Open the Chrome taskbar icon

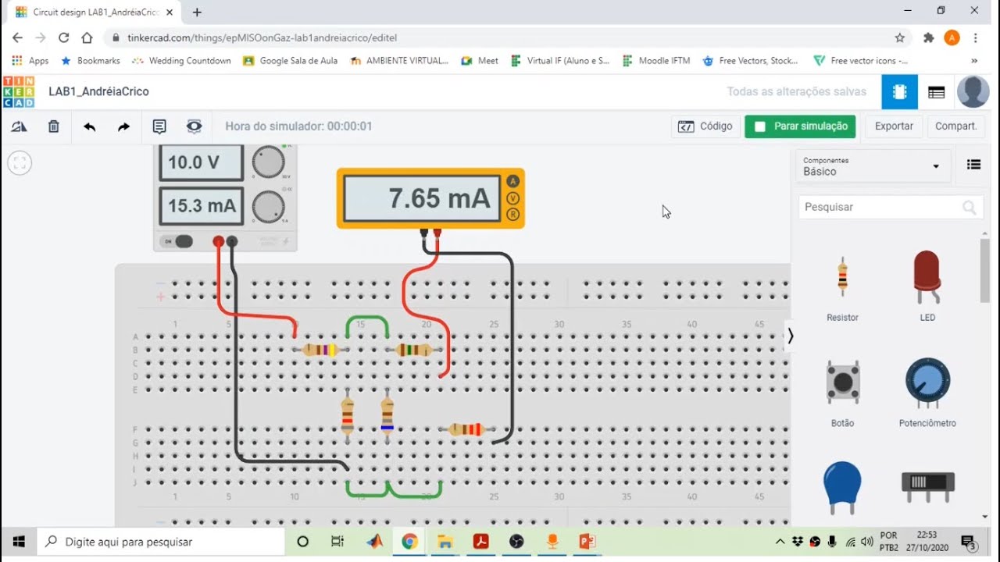[x=409, y=542]
